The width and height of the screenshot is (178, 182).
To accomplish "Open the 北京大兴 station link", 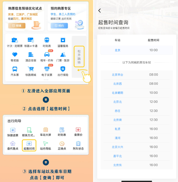I will pos(117,147).
